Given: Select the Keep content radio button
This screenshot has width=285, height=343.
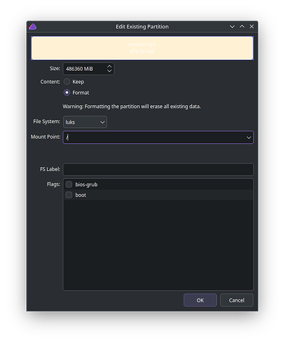Looking at the screenshot, I should pyautogui.click(x=67, y=82).
